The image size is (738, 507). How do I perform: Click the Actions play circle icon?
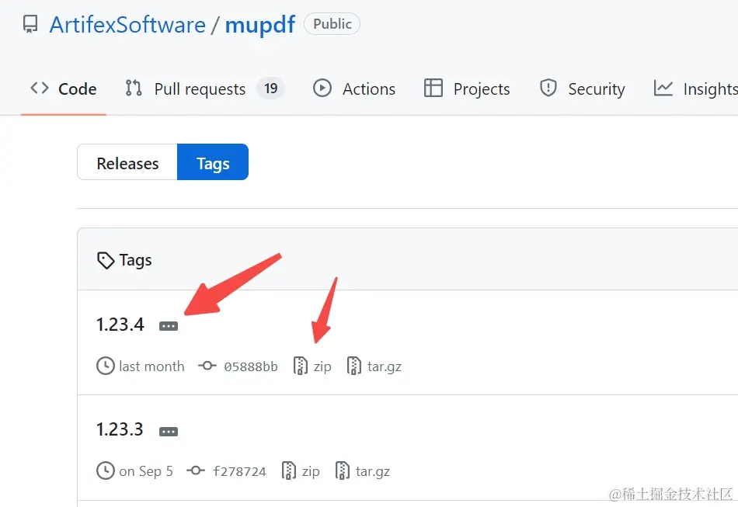tap(322, 89)
